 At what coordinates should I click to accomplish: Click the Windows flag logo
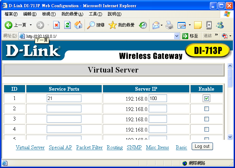[x=227, y=14]
